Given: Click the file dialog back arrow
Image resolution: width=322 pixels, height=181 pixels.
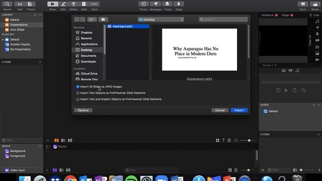Looking at the screenshot, I should [77, 20].
